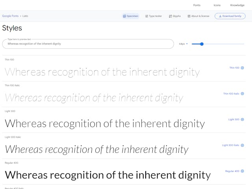Add Thin 100 Italic plus icon

(x=243, y=94)
